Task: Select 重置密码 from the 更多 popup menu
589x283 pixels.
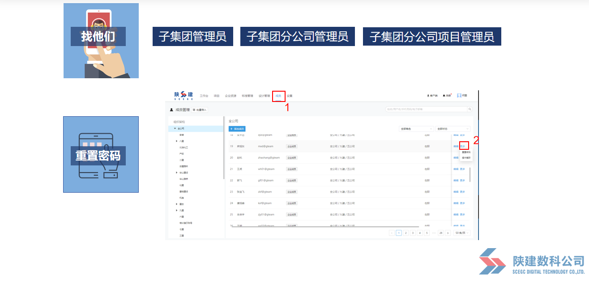Action: point(466,152)
